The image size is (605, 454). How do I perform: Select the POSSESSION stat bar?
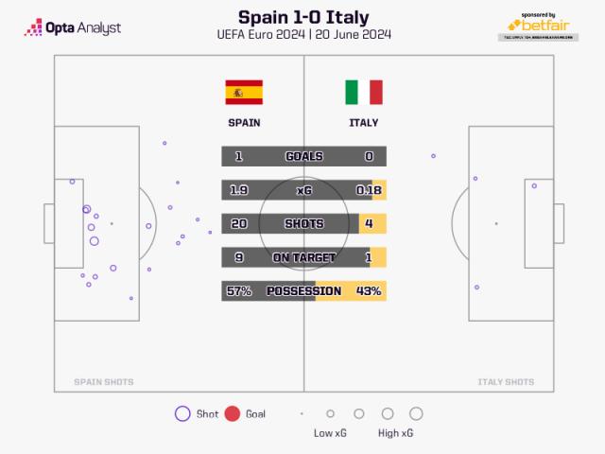(x=303, y=291)
